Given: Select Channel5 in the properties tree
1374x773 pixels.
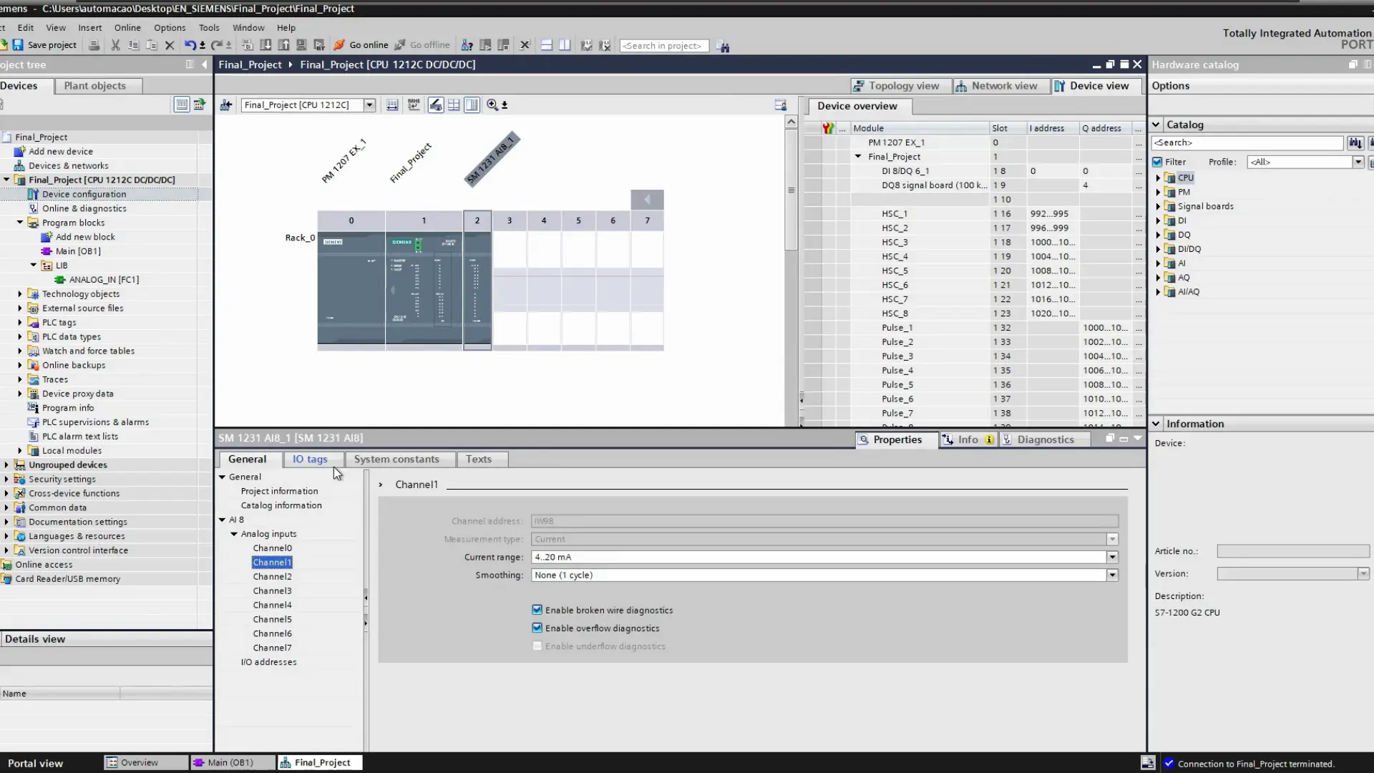Looking at the screenshot, I should [x=272, y=619].
